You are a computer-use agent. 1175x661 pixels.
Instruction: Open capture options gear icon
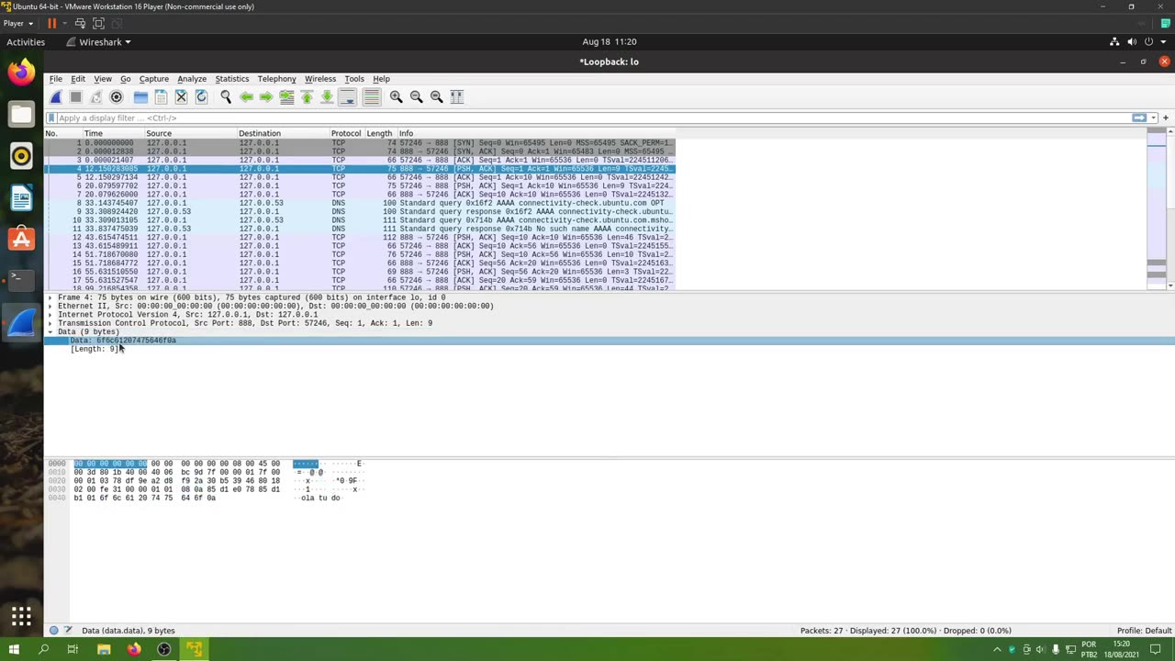pyautogui.click(x=117, y=96)
